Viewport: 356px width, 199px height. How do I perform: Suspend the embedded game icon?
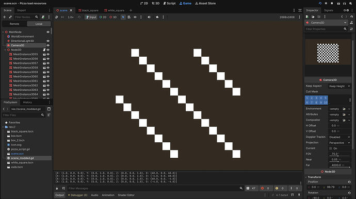(57, 17)
